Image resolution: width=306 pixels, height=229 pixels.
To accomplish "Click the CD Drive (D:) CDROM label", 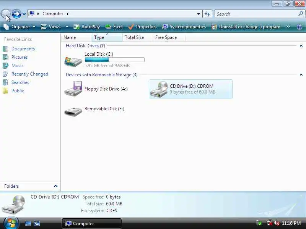I will click(x=192, y=86).
